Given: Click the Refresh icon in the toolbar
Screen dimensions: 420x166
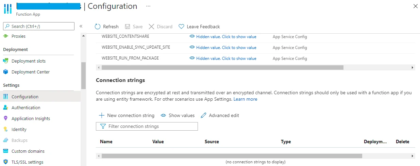Looking at the screenshot, I should tap(98, 27).
